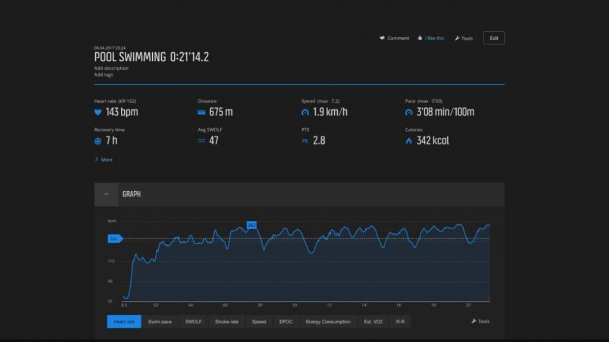
Task: Click the heart rate bpm icon
Action: point(98,112)
